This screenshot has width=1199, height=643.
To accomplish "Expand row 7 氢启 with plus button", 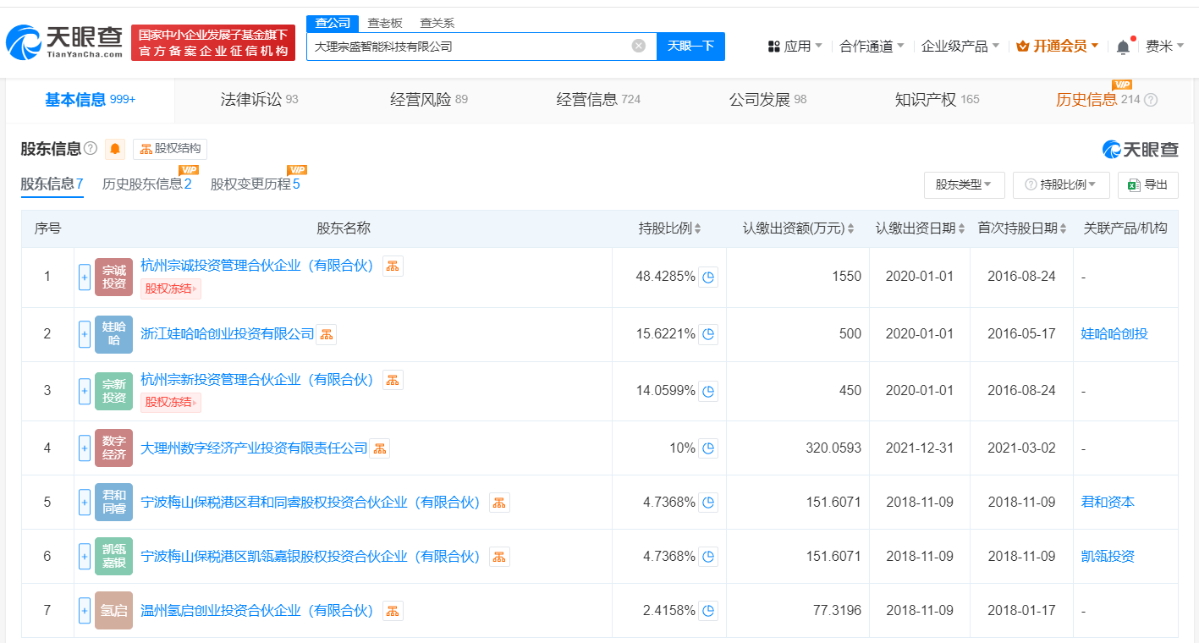I will (84, 611).
